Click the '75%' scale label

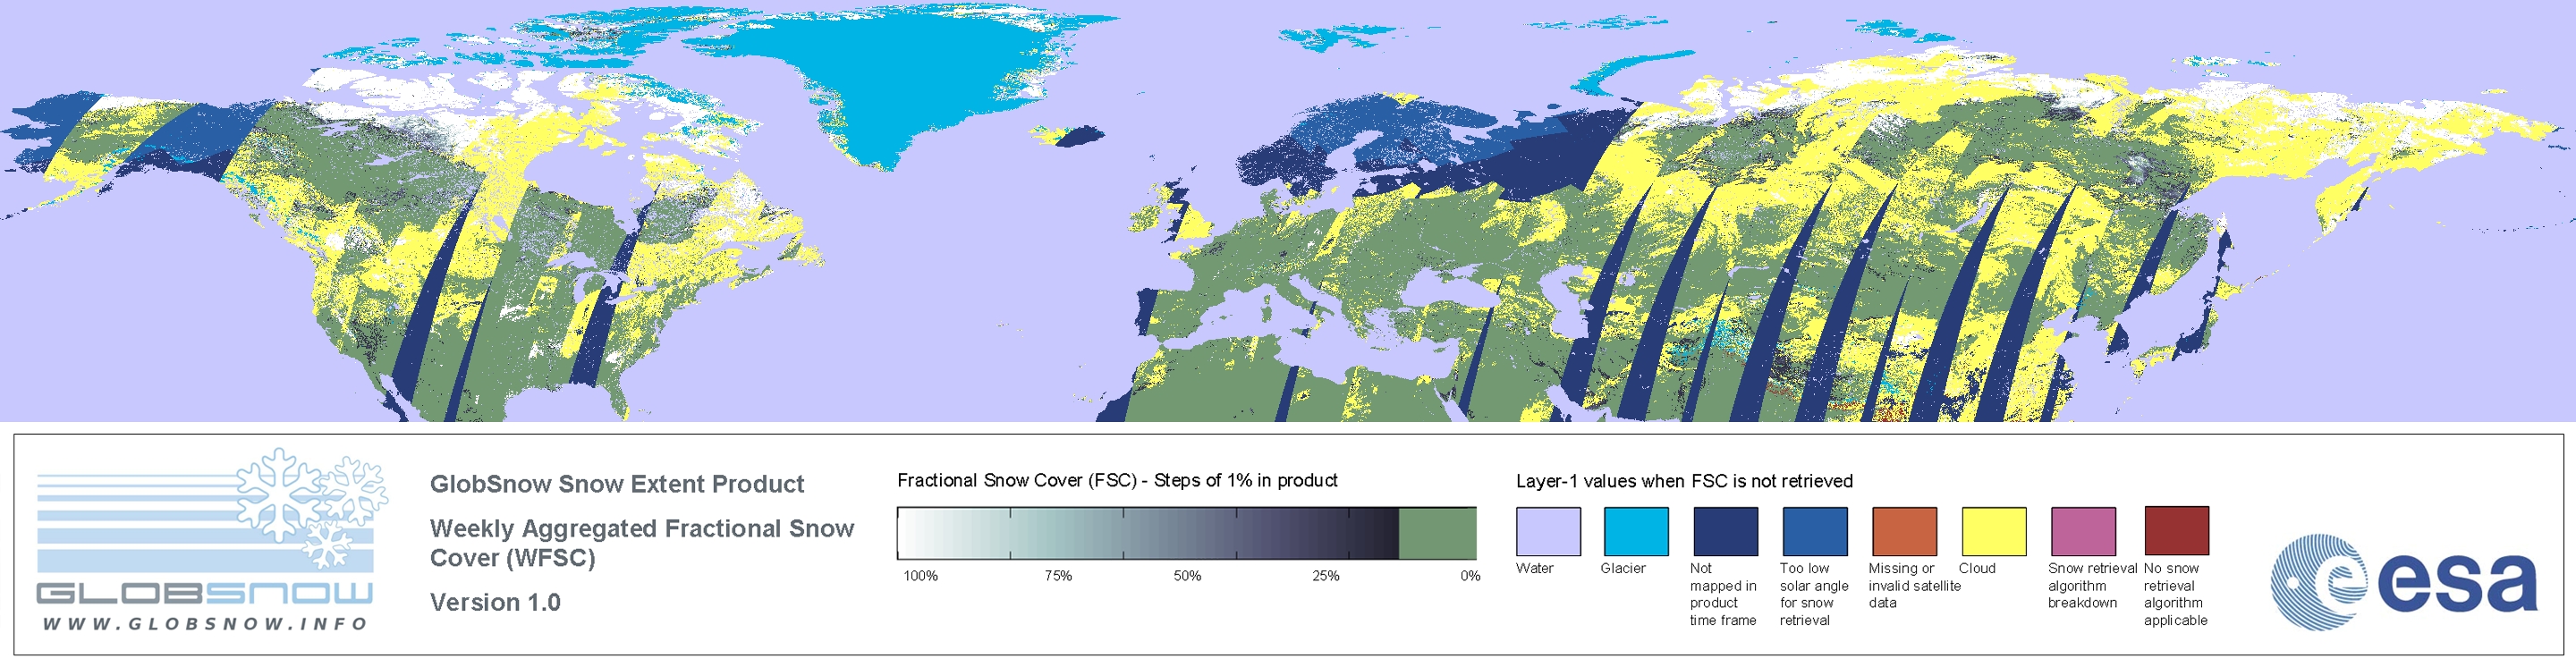pyautogui.click(x=1058, y=576)
